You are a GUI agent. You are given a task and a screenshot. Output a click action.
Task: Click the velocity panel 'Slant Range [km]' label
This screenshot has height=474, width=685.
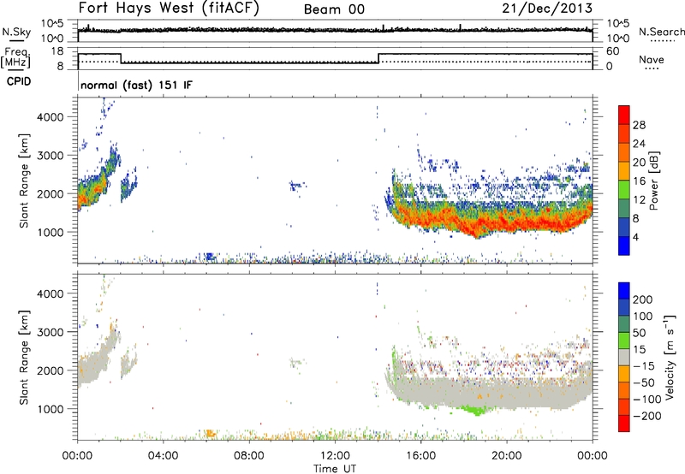click(24, 357)
